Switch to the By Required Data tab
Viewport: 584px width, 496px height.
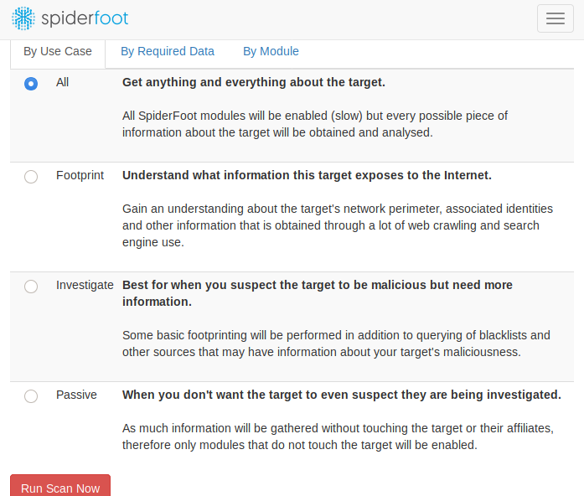(168, 51)
